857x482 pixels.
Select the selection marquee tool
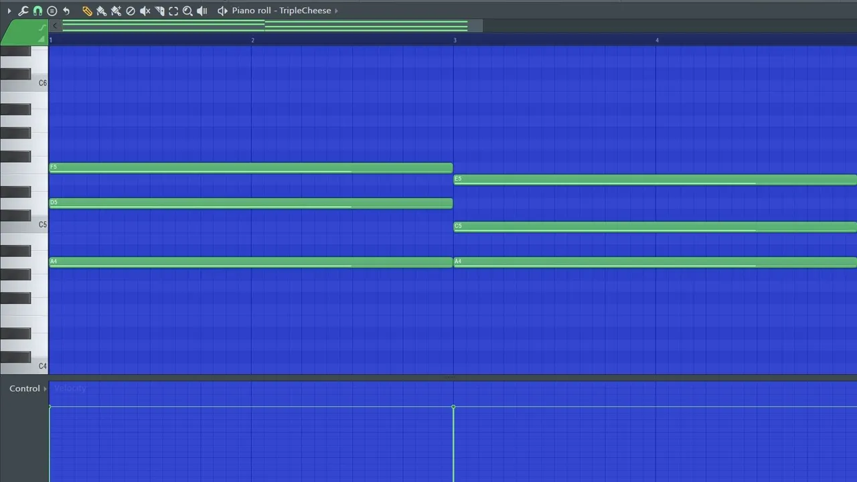173,11
